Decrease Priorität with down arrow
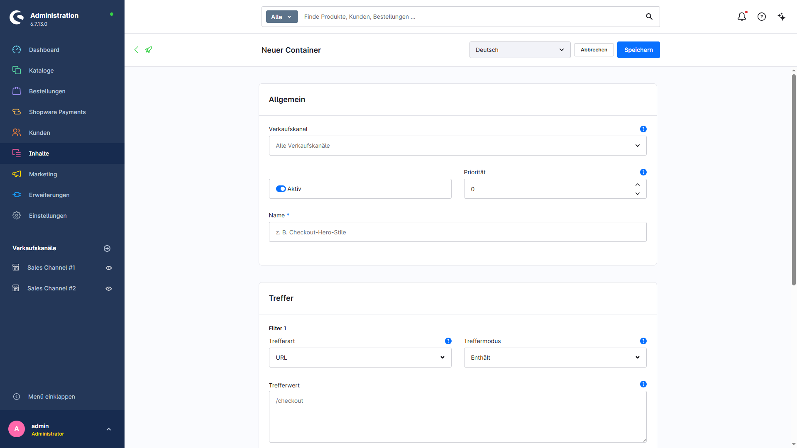The height and width of the screenshot is (448, 797). [x=638, y=194]
